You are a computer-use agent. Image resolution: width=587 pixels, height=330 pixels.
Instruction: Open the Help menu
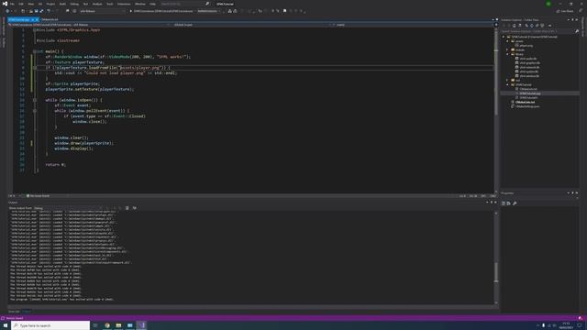click(x=153, y=4)
